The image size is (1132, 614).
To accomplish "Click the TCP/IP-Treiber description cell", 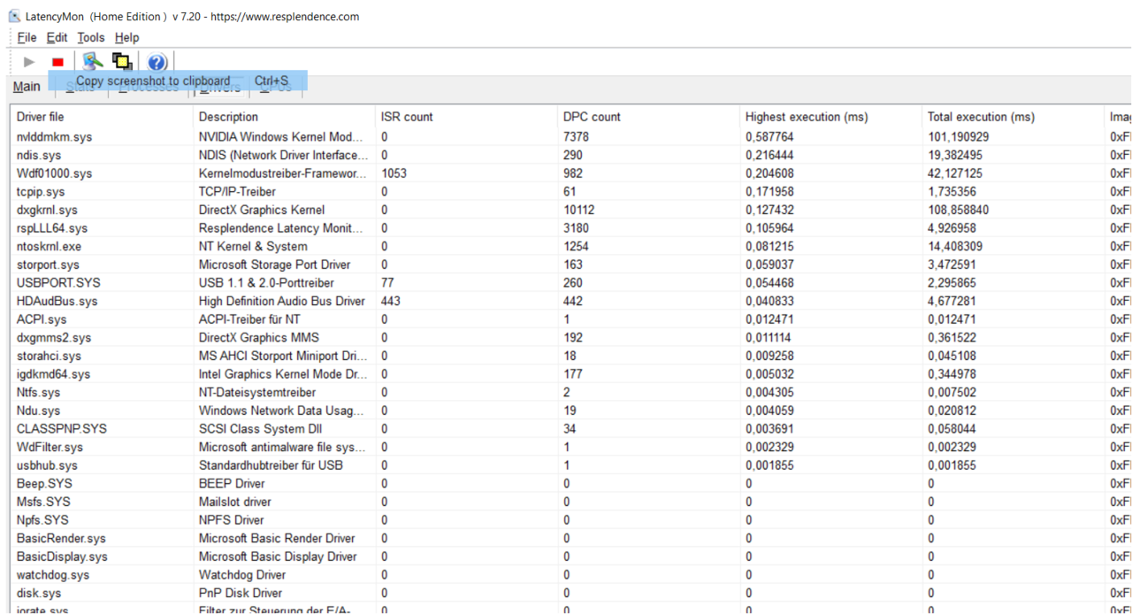I will click(x=237, y=191).
